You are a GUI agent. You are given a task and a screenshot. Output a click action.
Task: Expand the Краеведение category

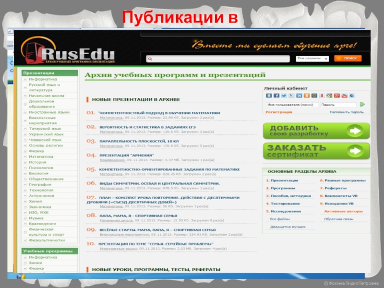[25, 224]
